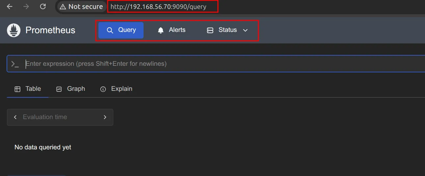Step evaluation time backward with left chevron

pos(15,117)
